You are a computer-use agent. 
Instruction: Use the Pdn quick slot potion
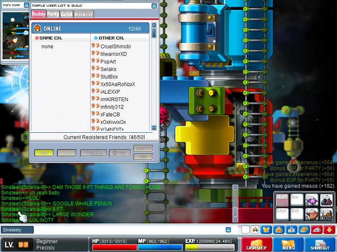coord(326,214)
